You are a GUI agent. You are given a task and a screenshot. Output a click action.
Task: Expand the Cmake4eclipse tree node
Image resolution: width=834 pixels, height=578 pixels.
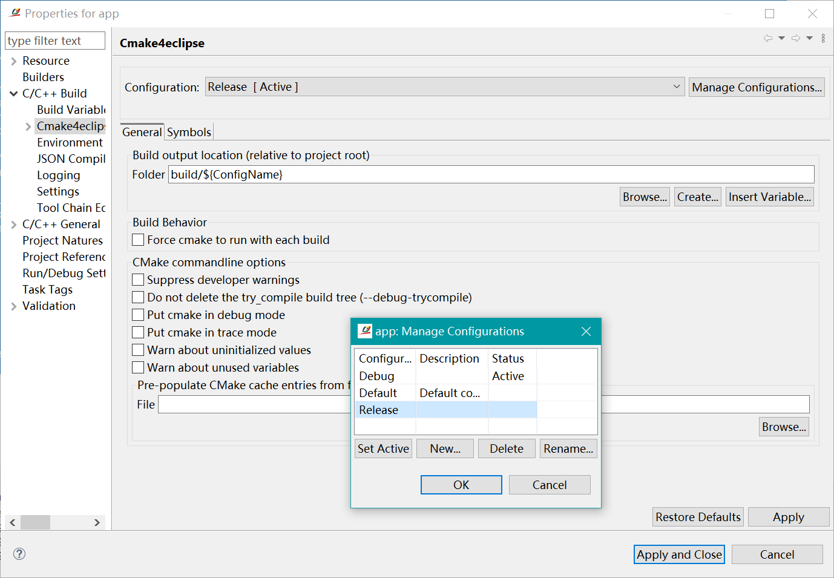[28, 126]
